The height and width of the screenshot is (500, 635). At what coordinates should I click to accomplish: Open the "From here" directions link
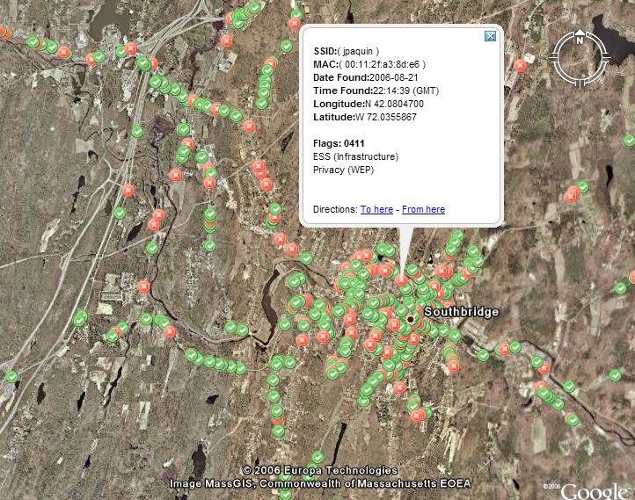[423, 209]
